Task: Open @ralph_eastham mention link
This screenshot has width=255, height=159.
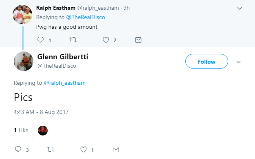Action: [x=64, y=83]
